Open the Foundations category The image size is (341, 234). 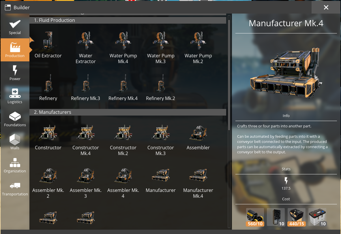[x=15, y=119]
